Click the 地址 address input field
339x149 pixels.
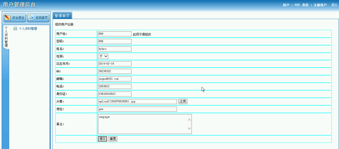138,109
